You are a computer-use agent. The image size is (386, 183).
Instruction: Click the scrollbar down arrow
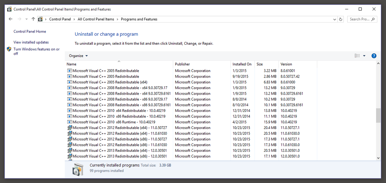378,158
